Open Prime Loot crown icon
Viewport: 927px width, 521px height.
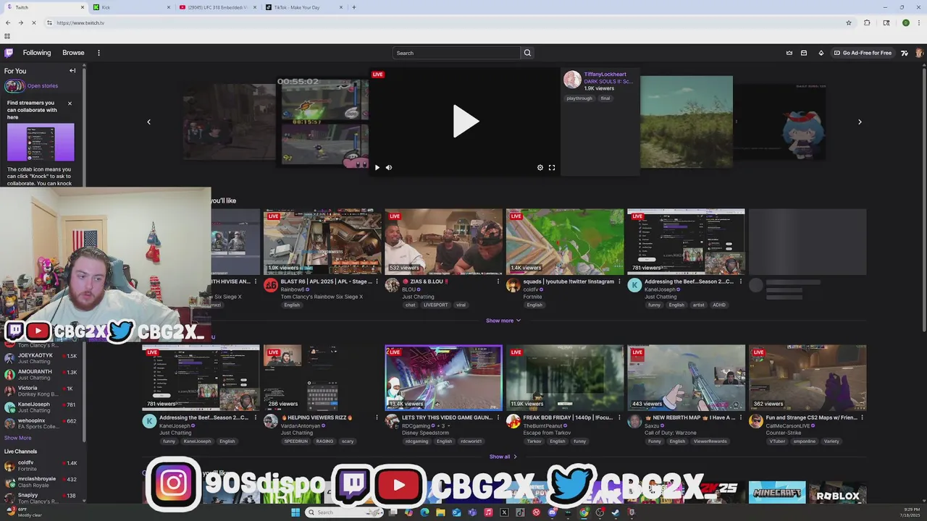(789, 53)
